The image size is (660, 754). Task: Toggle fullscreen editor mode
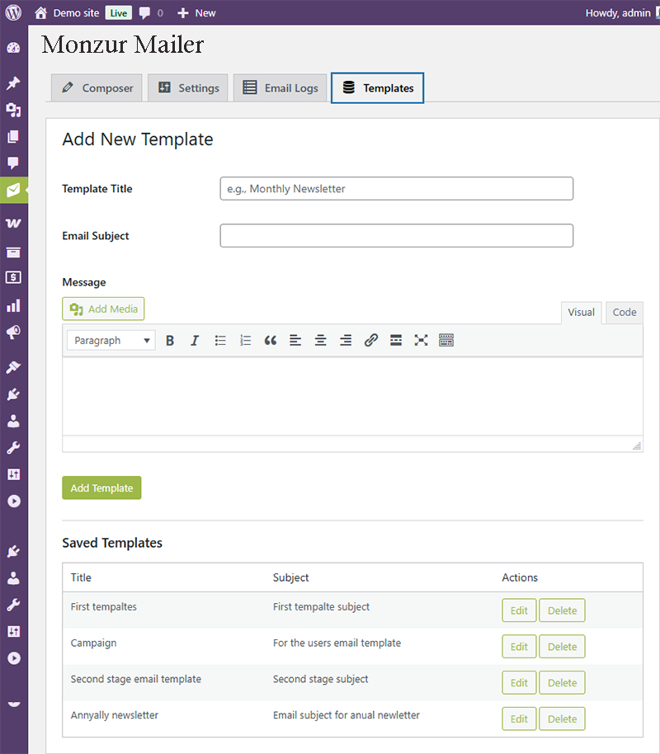(421, 341)
